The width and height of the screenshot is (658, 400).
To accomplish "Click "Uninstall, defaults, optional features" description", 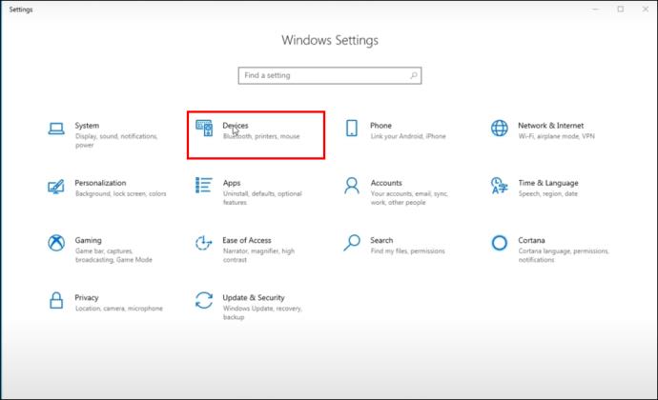I will (262, 198).
